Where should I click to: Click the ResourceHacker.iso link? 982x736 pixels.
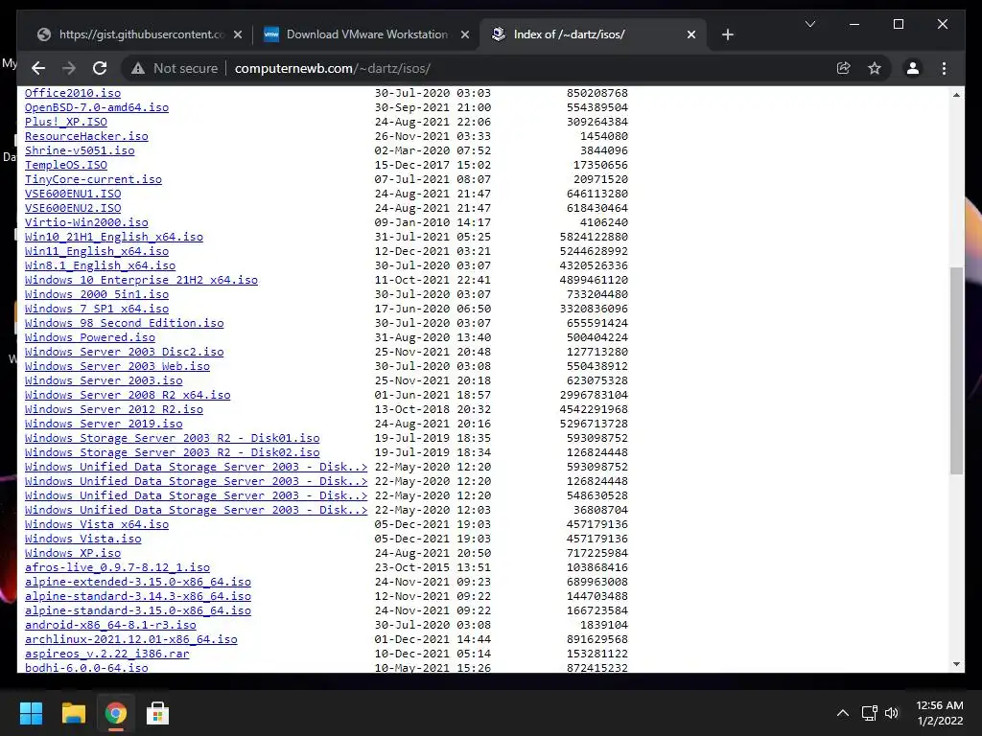[86, 136]
